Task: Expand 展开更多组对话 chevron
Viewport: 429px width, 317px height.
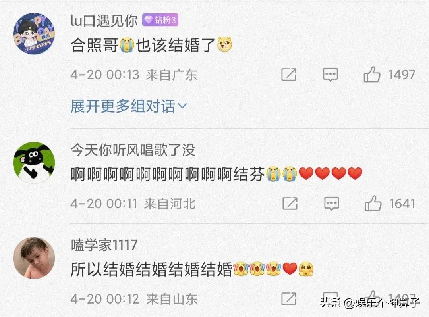Action: pyautogui.click(x=182, y=106)
